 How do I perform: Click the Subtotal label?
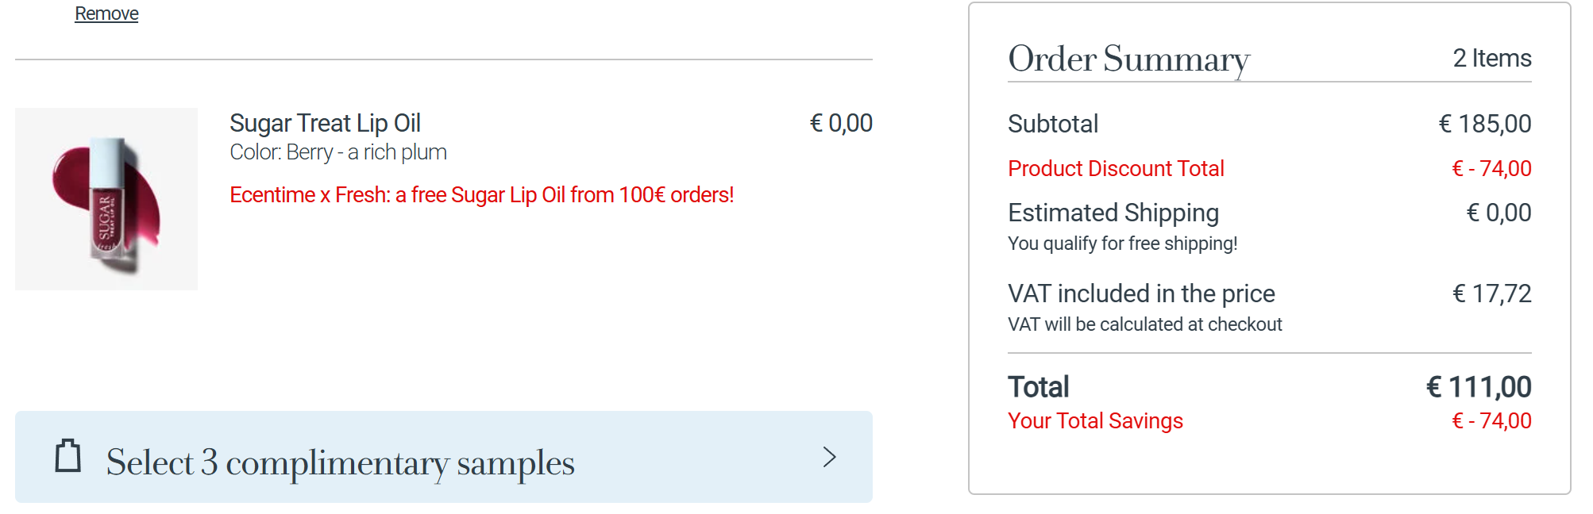click(1053, 124)
